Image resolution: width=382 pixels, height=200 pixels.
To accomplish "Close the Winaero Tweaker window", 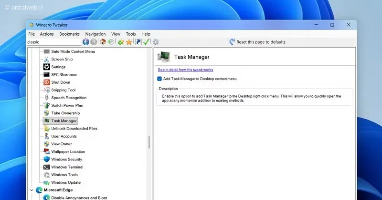I will point(349,25).
